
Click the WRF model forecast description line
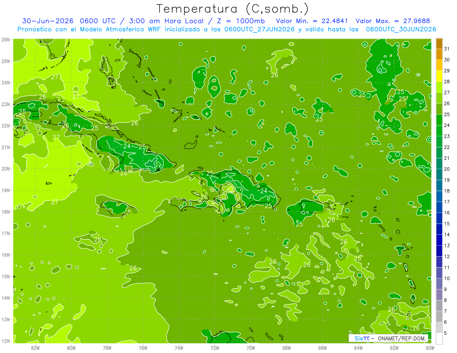pos(227,29)
